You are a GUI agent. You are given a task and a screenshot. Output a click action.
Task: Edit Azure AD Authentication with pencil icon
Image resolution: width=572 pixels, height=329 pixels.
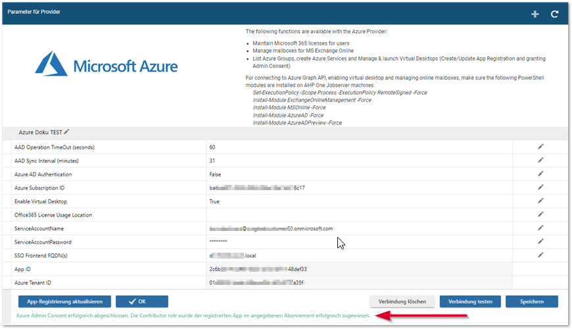[540, 174]
